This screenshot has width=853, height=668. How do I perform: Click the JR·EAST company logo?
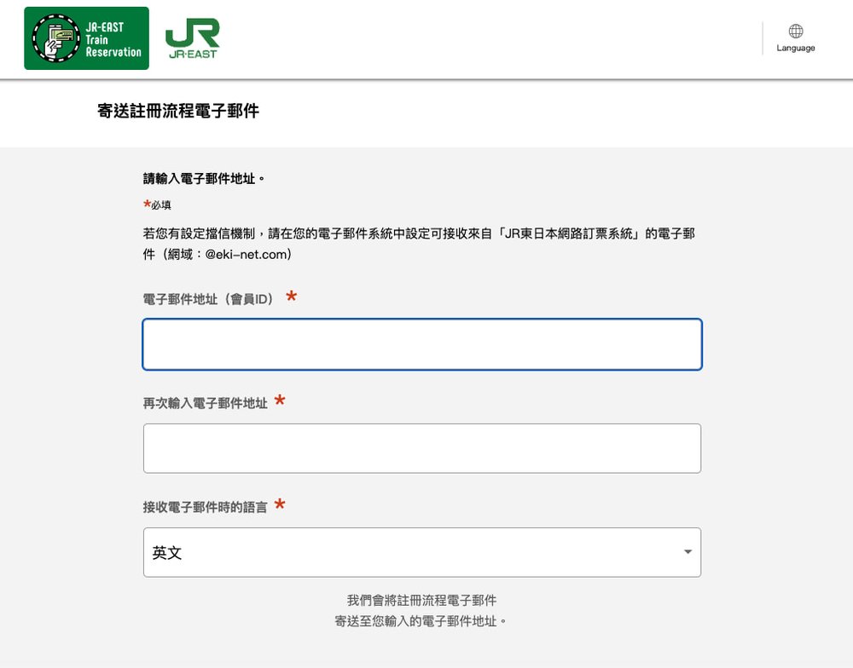coord(192,37)
